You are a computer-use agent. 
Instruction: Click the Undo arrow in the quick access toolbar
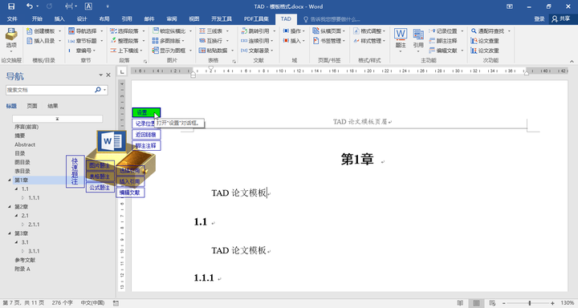click(30, 6)
